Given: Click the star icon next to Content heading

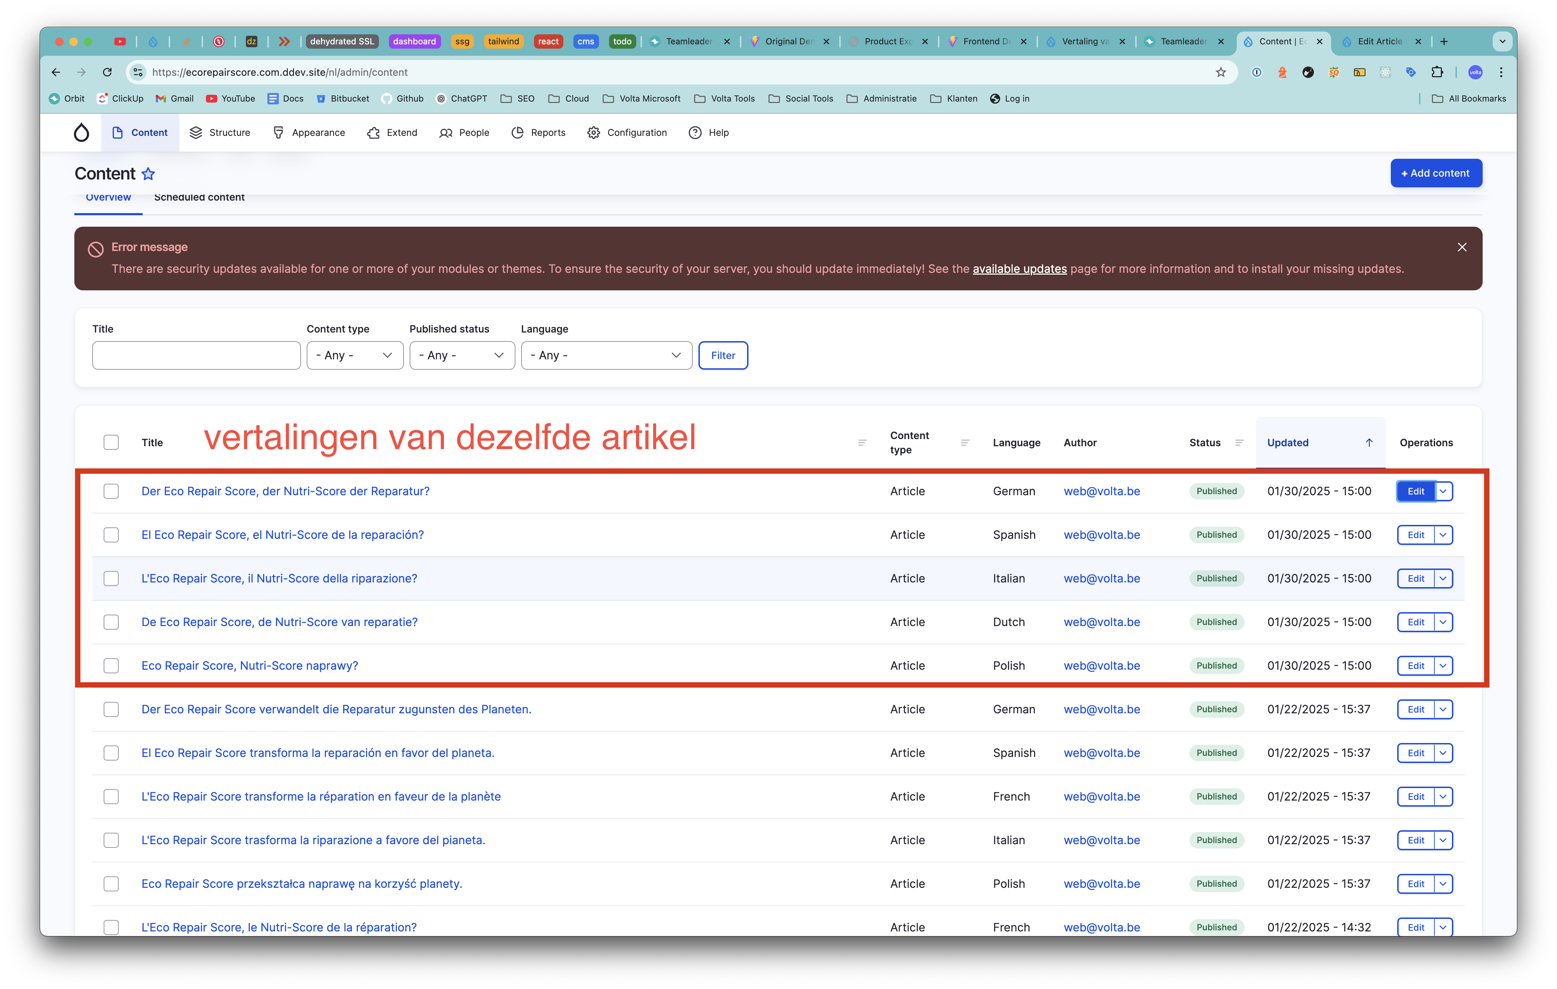Looking at the screenshot, I should click(x=148, y=174).
